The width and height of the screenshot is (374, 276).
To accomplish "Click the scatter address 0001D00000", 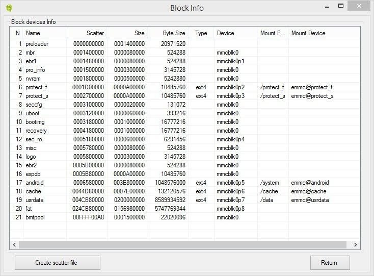I will pos(88,87).
